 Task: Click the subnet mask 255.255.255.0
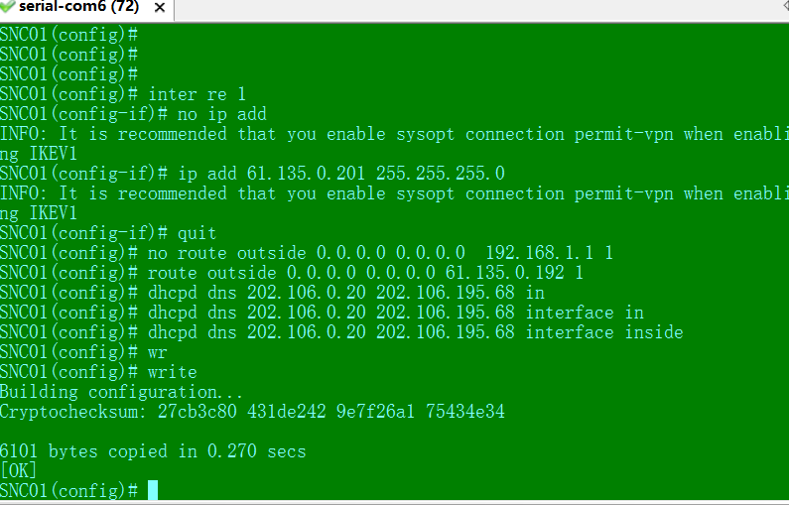(440, 174)
